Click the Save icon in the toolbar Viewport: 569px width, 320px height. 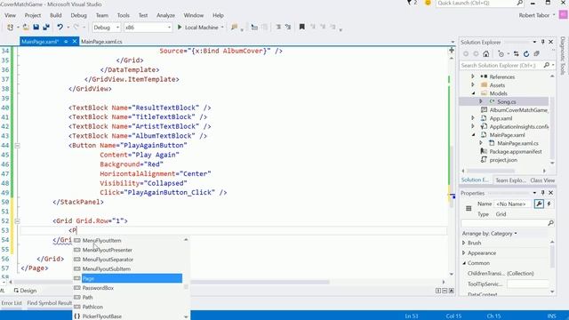point(36,28)
